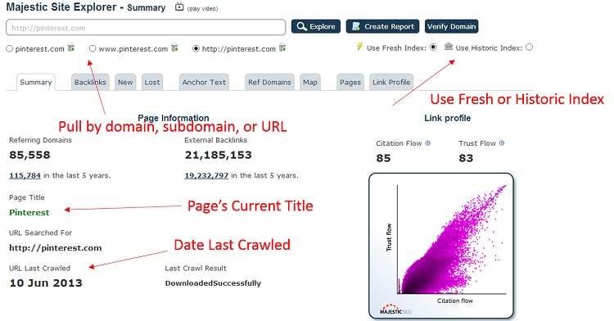
Task: Click the add icon beside http://pinterest.com option
Action: pos(282,48)
